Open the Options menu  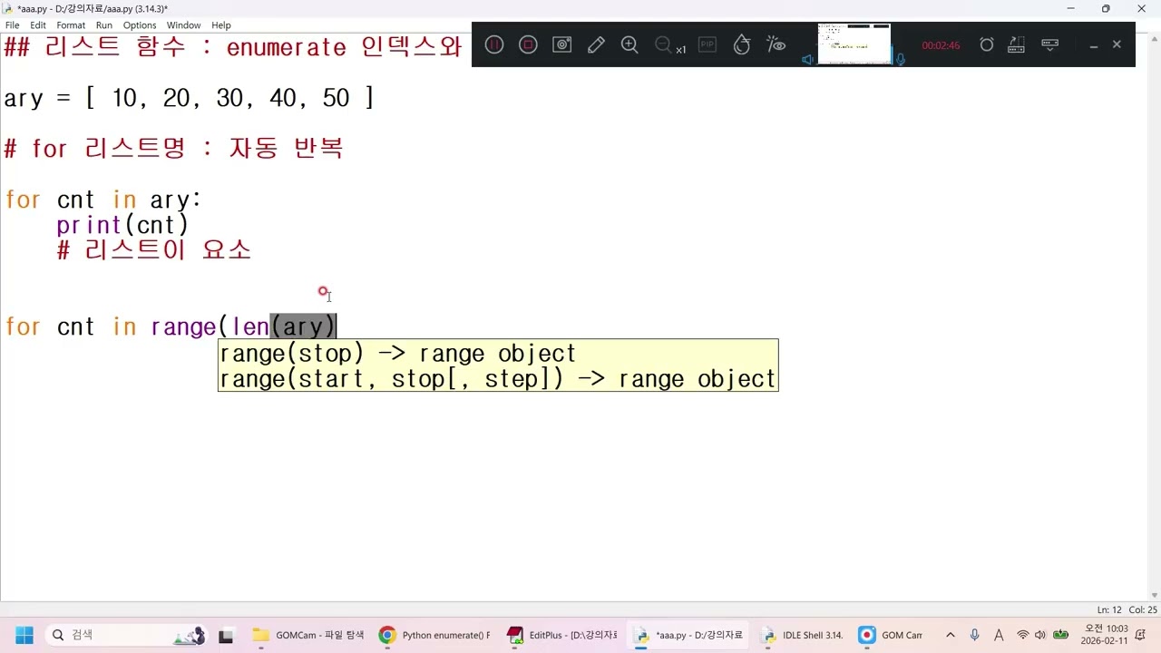coord(140,25)
